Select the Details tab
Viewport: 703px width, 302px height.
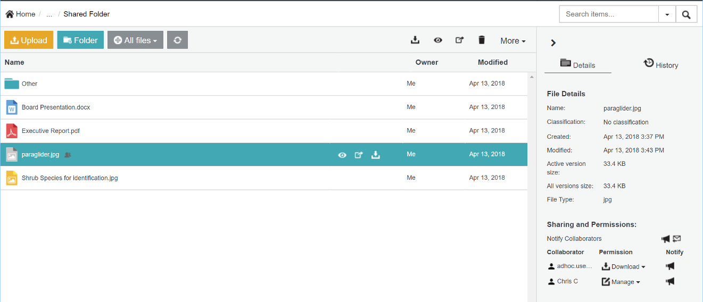pyautogui.click(x=577, y=64)
